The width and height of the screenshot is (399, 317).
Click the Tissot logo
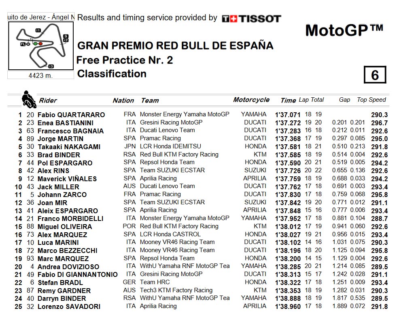251,19
